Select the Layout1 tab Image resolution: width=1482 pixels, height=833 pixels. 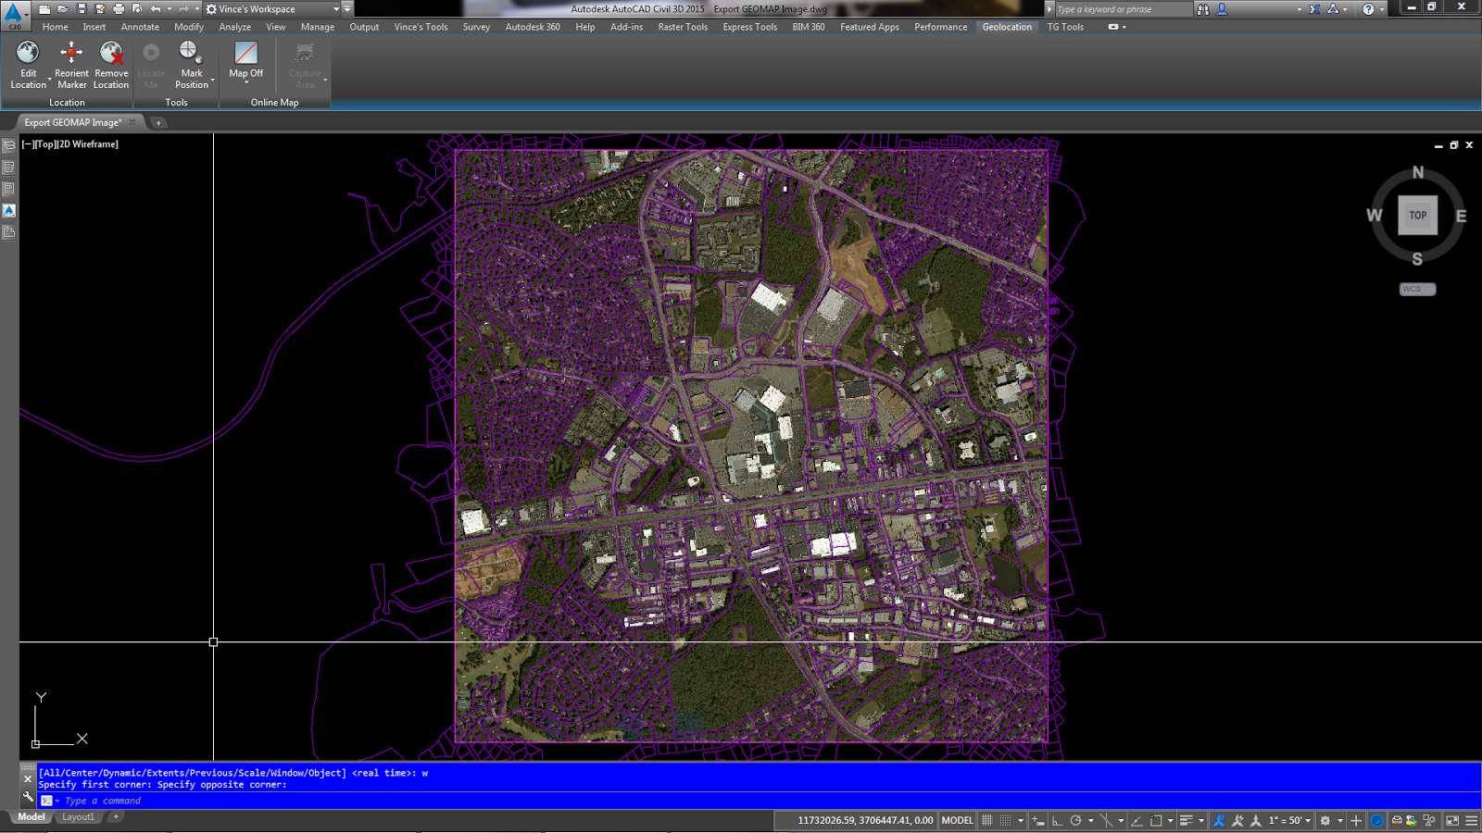(x=79, y=817)
